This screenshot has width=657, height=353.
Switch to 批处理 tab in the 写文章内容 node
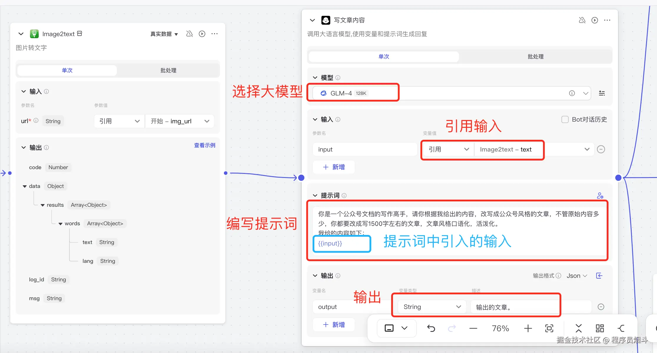(535, 56)
